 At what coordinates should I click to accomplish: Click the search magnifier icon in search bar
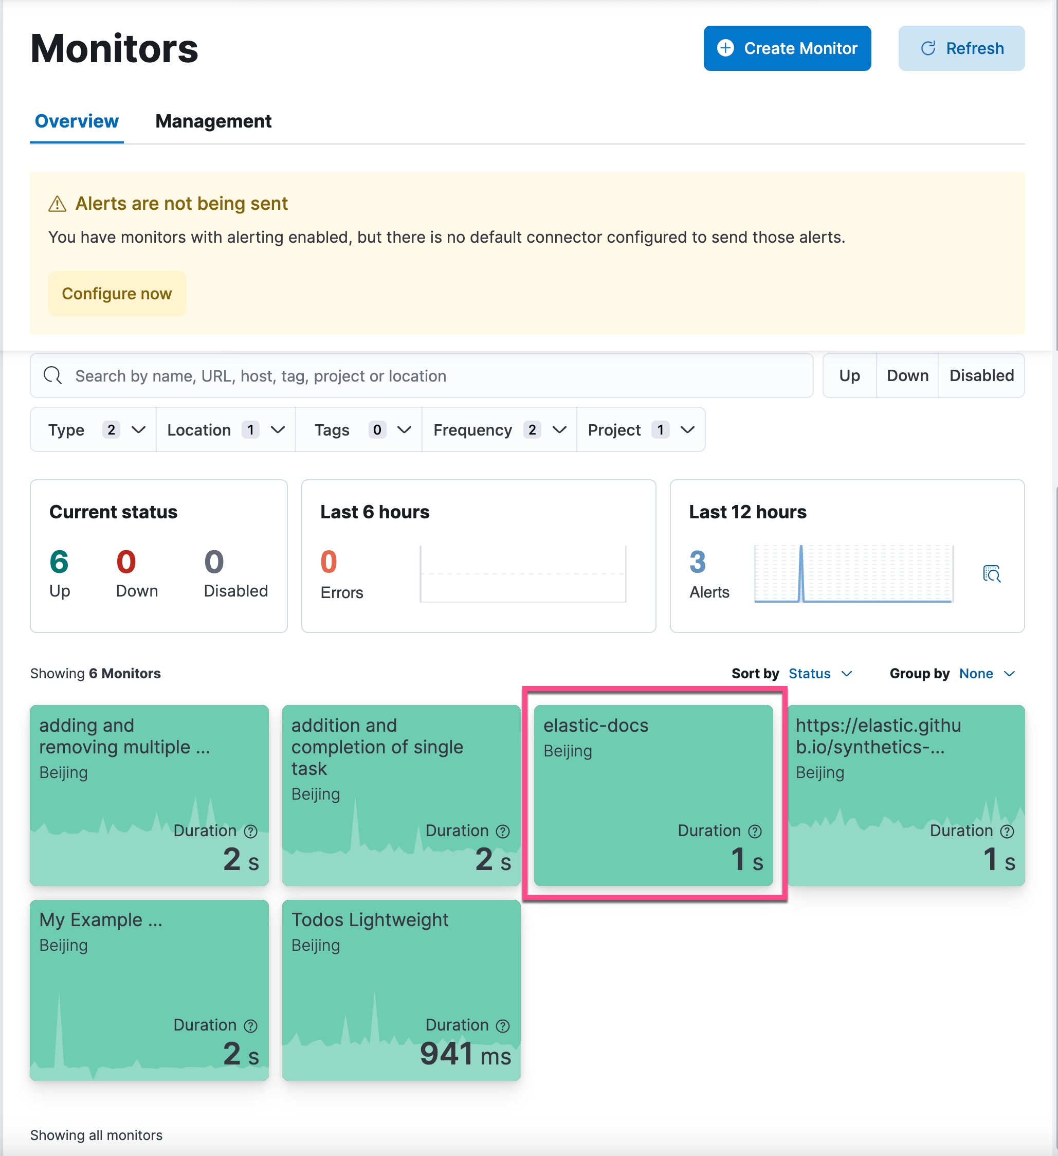coord(53,375)
